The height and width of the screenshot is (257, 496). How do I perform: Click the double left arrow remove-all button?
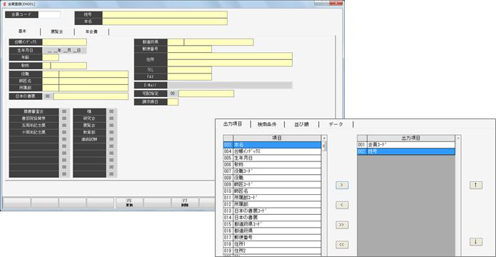342,245
